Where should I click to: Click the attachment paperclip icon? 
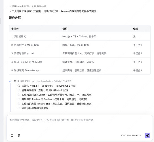point(19,135)
